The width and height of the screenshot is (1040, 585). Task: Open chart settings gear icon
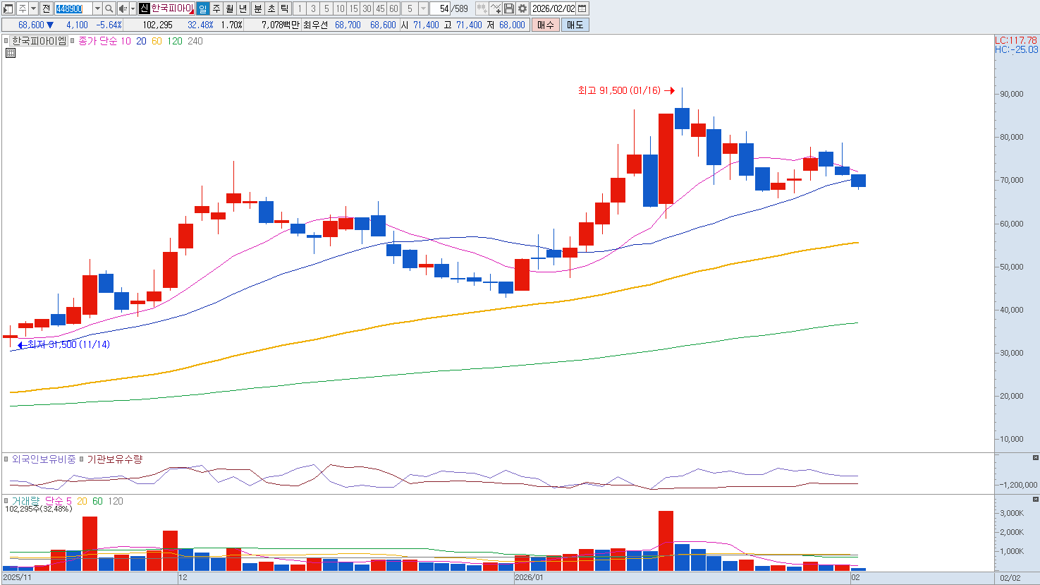[522, 8]
